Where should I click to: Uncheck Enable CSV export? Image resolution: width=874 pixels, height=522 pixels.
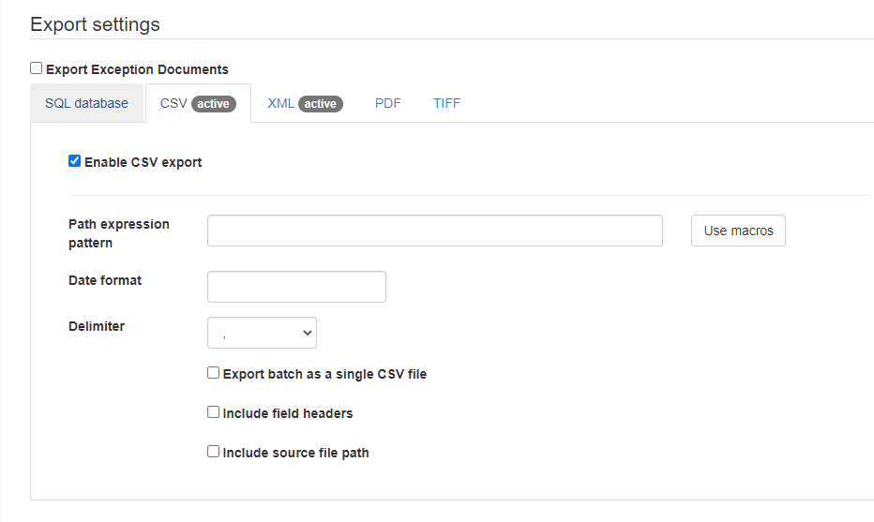pyautogui.click(x=75, y=161)
